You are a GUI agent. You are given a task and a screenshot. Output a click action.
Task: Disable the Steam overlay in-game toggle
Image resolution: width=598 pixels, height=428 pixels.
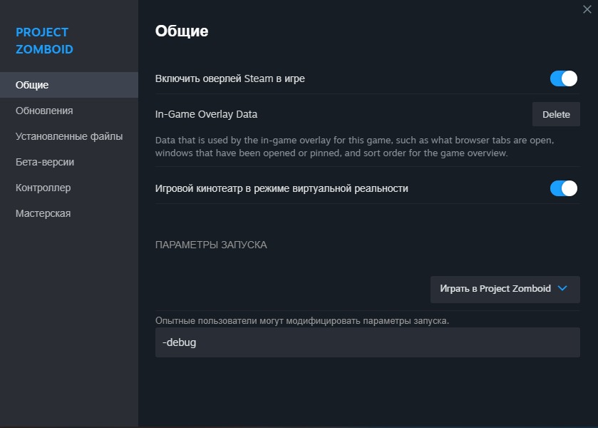pyautogui.click(x=563, y=78)
